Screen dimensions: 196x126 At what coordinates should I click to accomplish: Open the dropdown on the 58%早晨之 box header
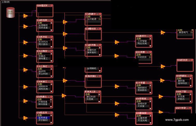49,97
